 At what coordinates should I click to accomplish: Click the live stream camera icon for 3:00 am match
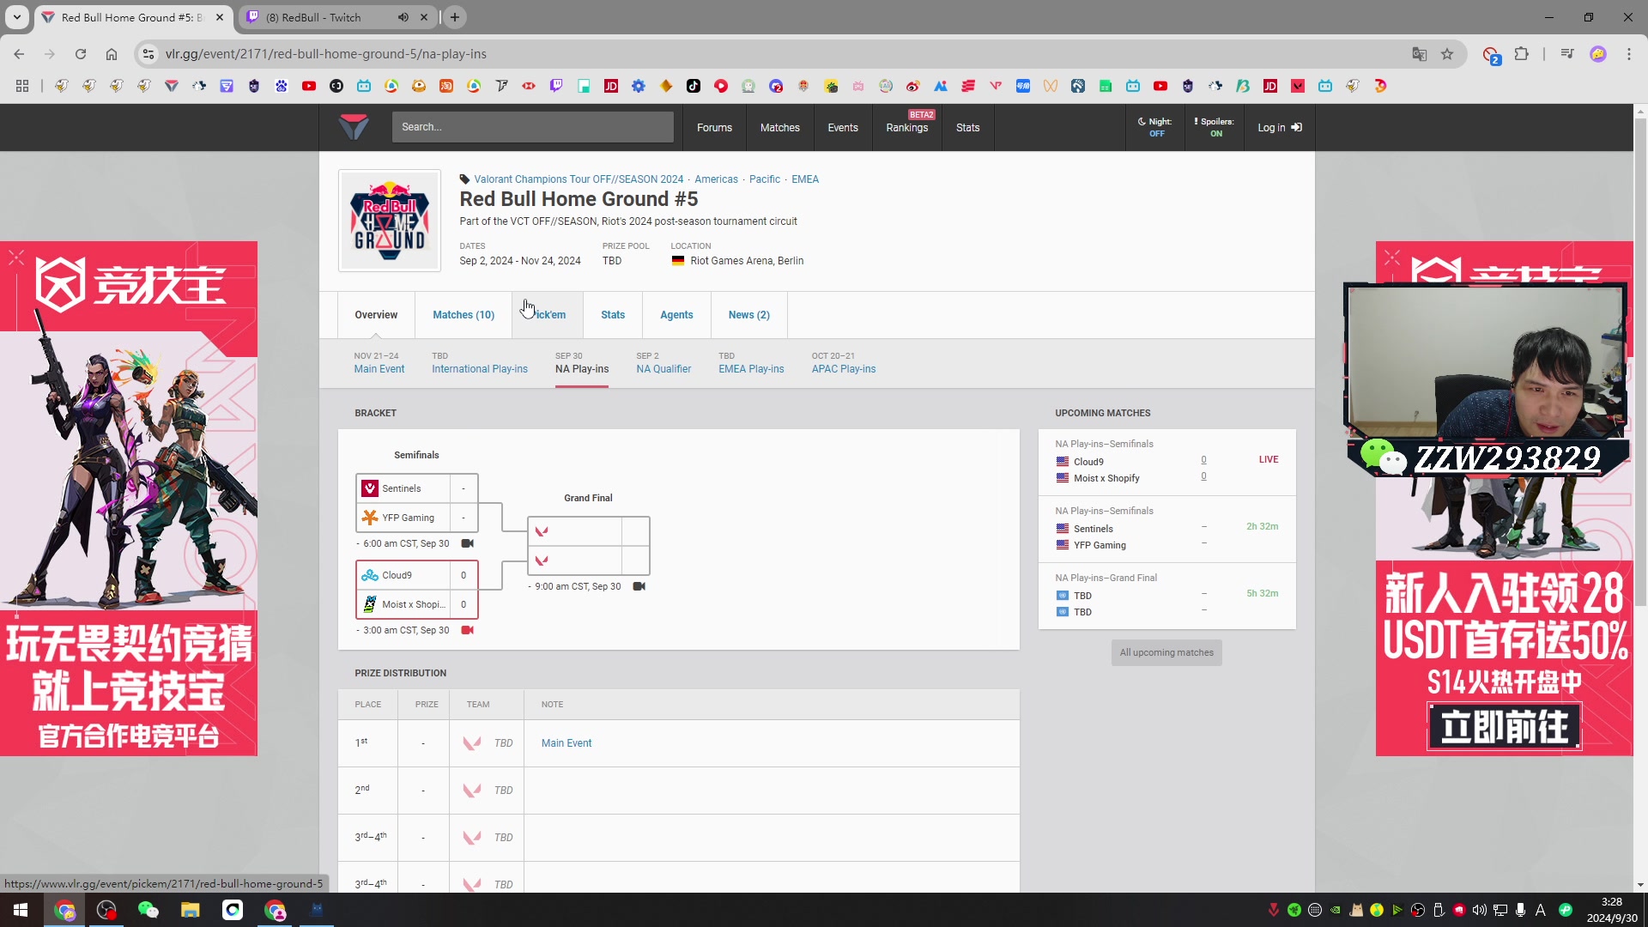467,630
